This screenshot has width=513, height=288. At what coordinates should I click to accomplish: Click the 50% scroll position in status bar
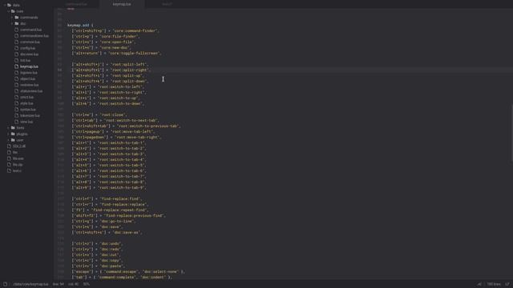(87, 284)
